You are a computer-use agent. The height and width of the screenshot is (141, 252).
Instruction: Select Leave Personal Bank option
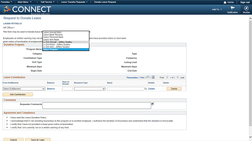66,37
